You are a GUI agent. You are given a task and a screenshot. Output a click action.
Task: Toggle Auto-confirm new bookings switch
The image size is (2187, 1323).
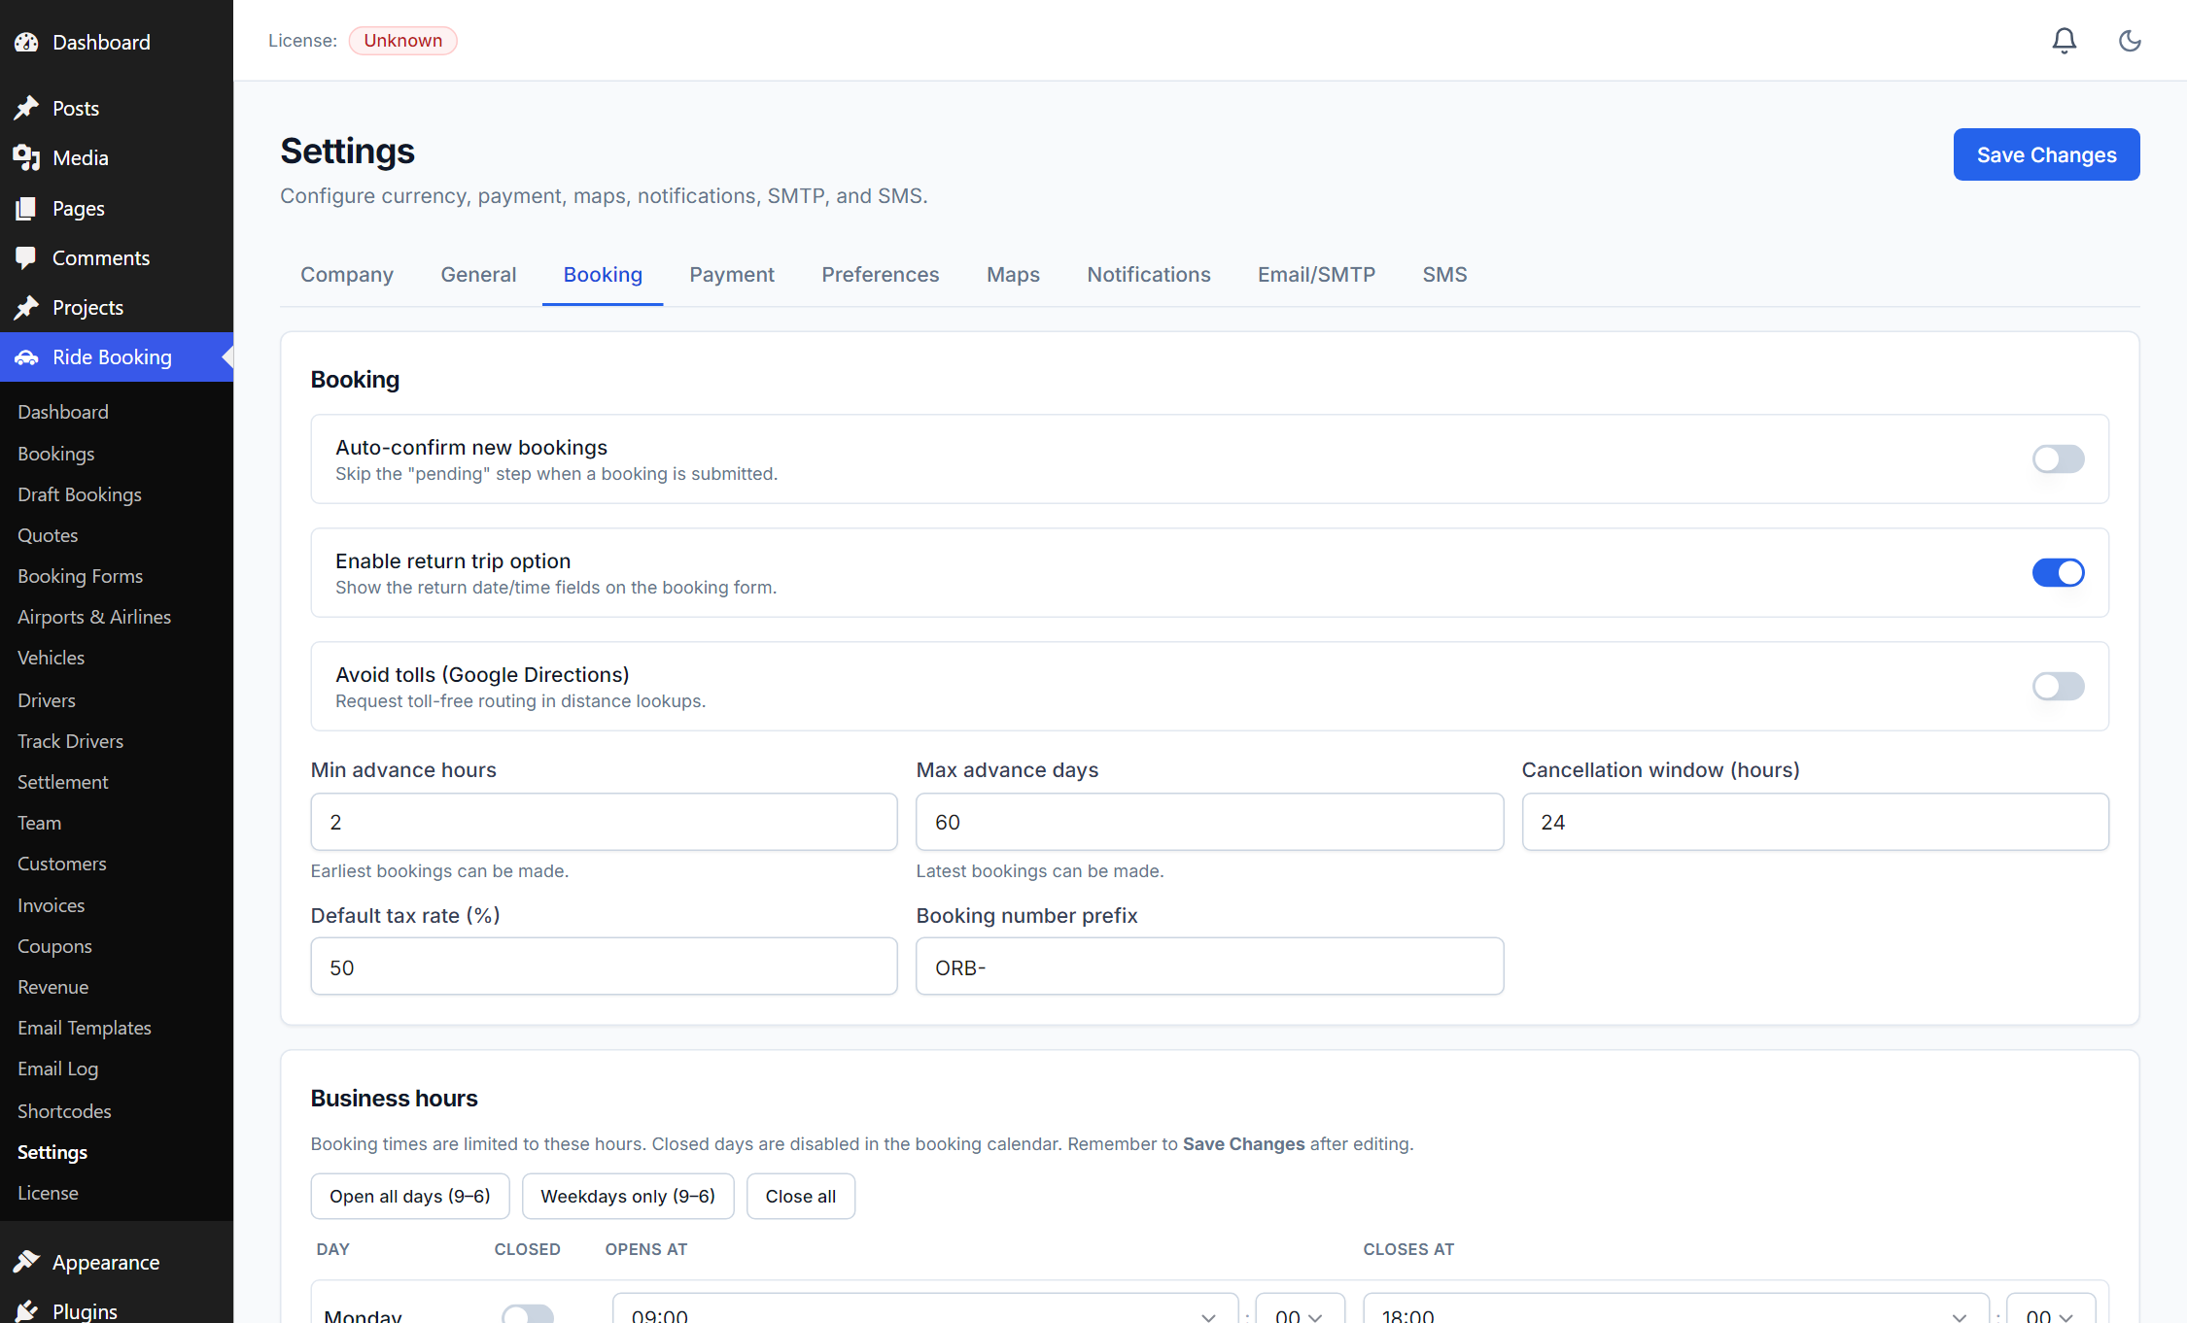point(2058,458)
